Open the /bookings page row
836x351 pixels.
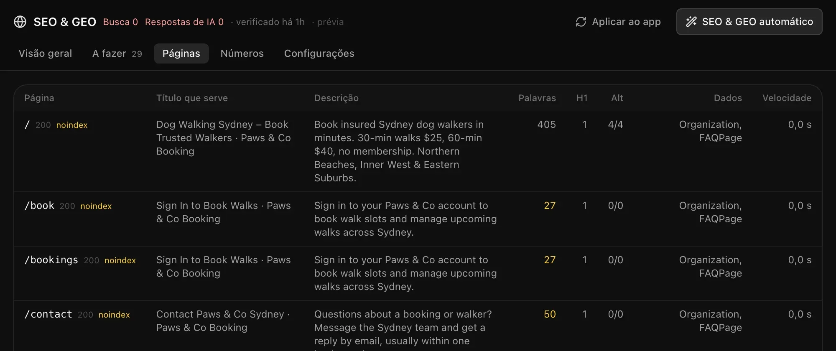(418, 273)
